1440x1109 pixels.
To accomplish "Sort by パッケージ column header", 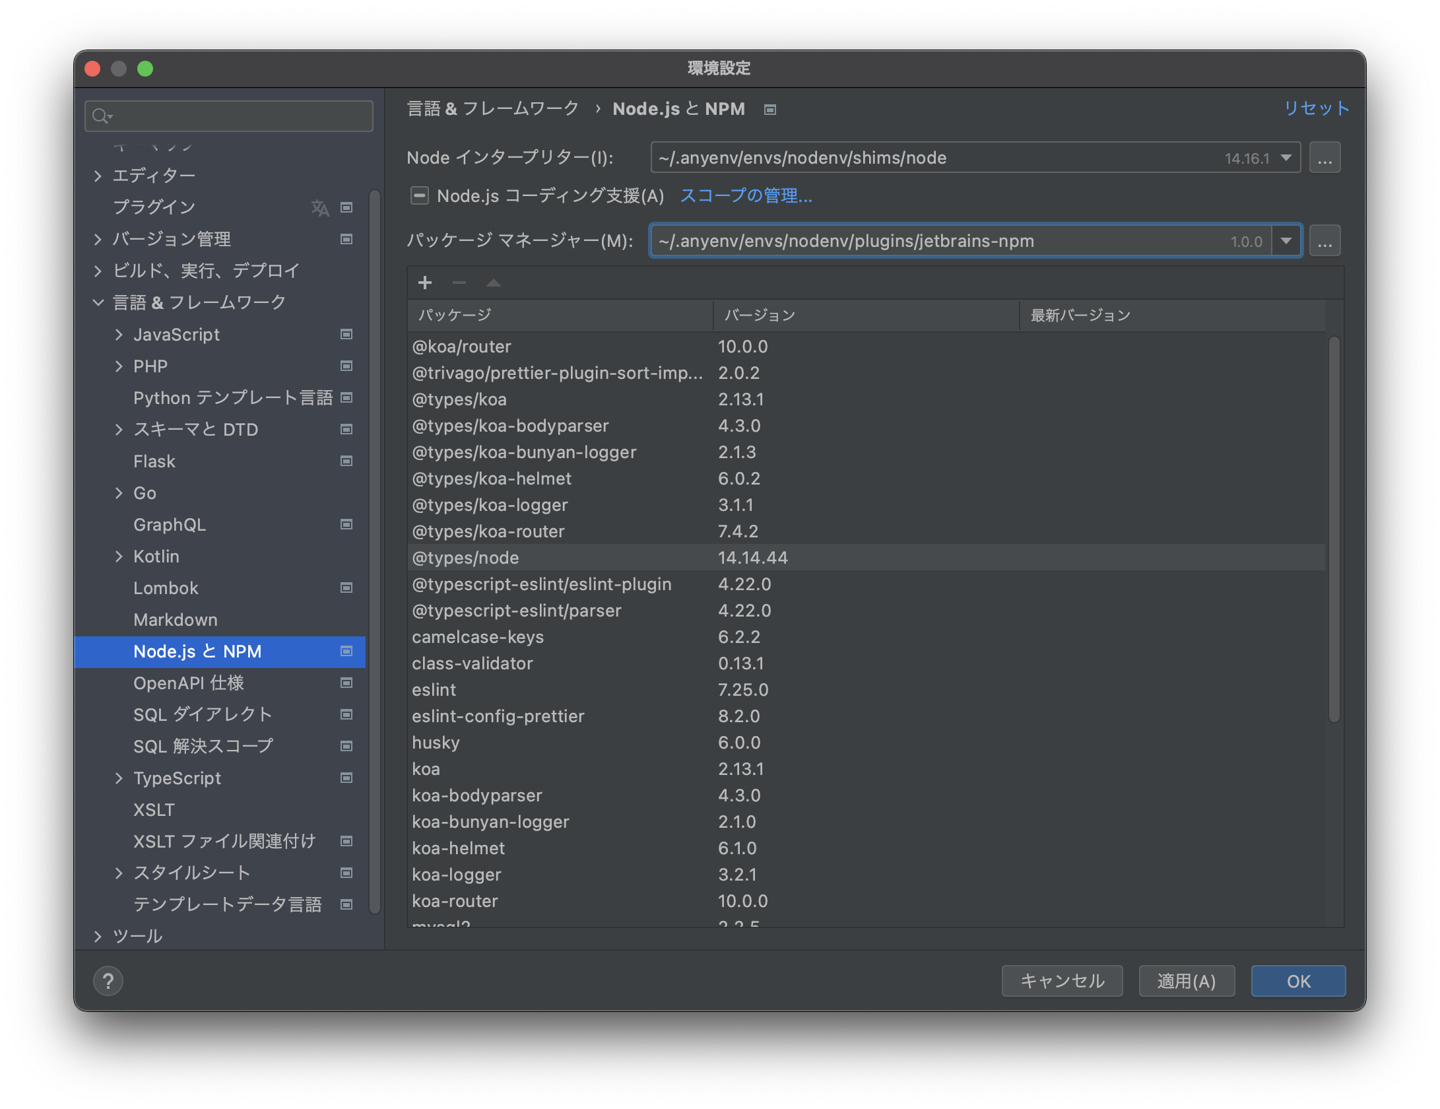I will coord(561,316).
